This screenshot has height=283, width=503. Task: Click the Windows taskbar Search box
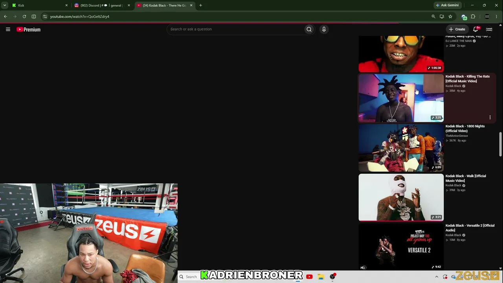189,277
